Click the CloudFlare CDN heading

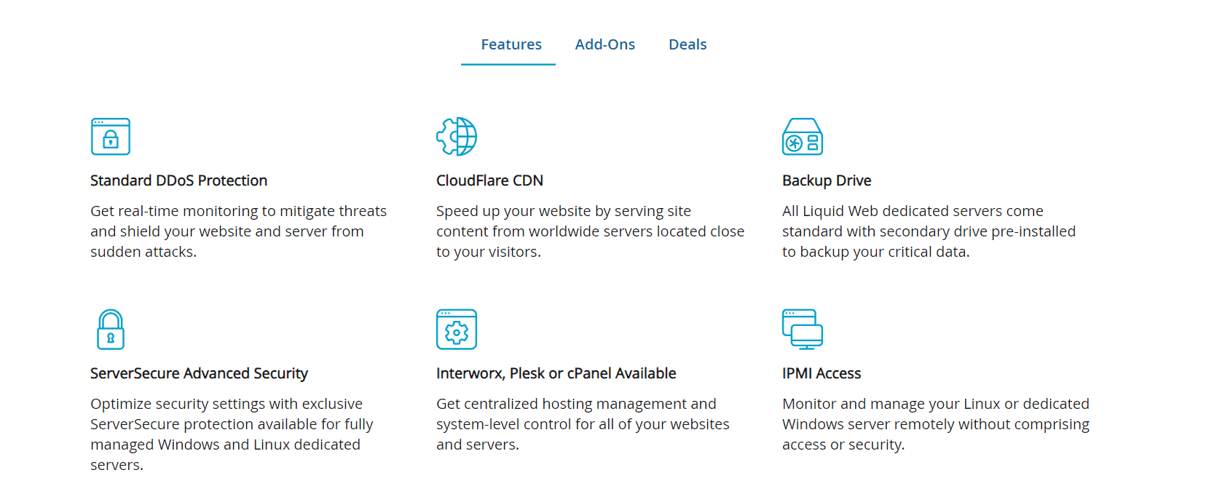pos(489,180)
